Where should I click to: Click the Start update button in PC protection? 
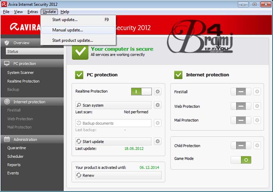113,141
